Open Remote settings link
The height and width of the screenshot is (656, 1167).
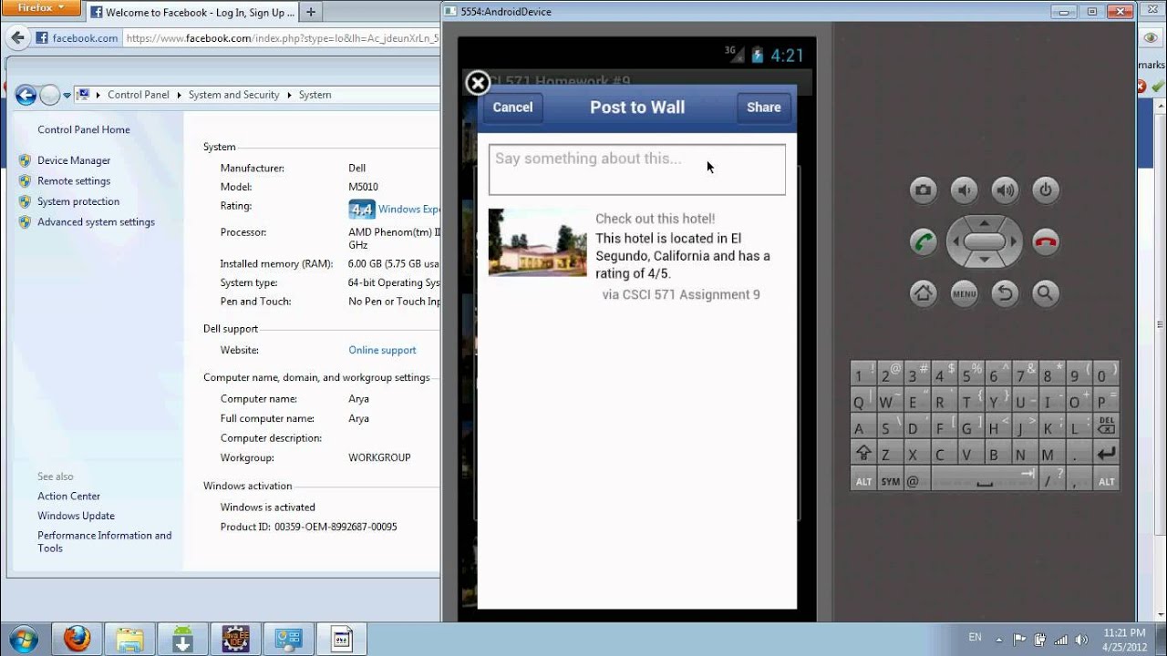(x=74, y=181)
